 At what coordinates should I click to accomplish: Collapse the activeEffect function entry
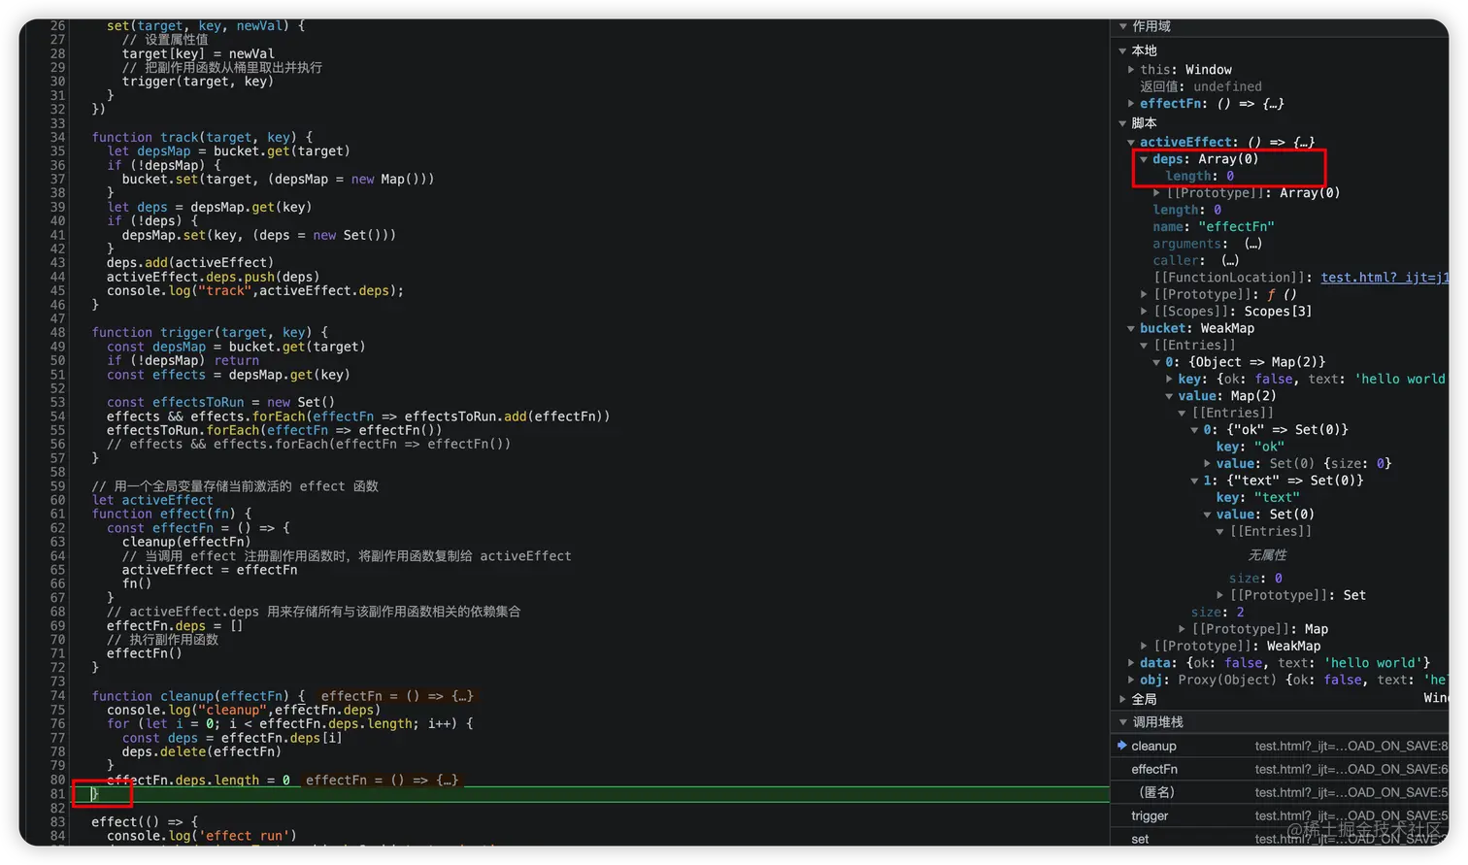point(1131,143)
